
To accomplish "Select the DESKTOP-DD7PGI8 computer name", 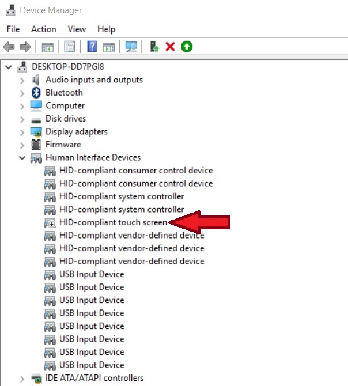I will pos(68,67).
